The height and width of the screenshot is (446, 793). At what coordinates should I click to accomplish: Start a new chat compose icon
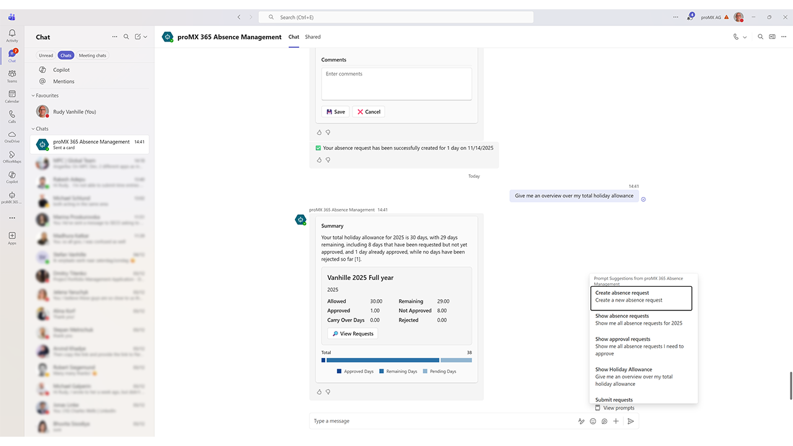click(x=138, y=37)
